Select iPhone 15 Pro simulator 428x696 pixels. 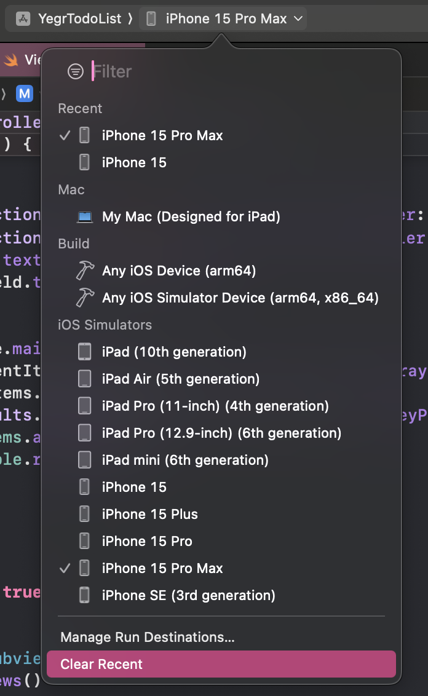[221, 542]
